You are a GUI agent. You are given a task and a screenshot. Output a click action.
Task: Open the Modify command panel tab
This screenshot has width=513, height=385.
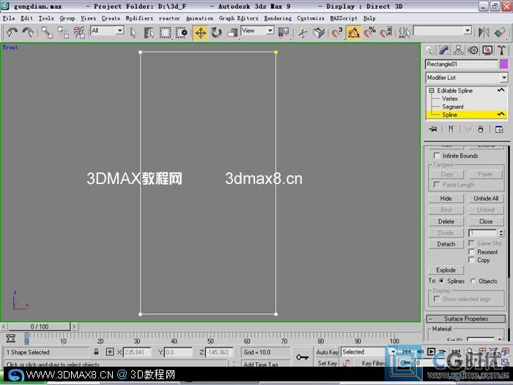click(x=444, y=50)
